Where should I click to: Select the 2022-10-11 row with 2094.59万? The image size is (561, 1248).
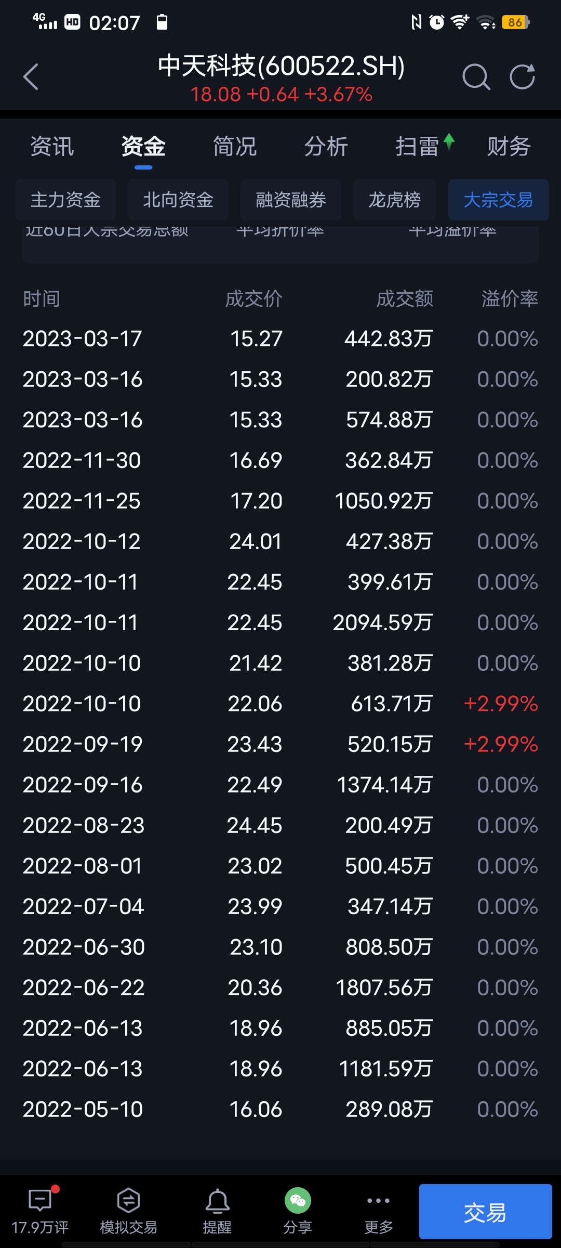tap(280, 622)
